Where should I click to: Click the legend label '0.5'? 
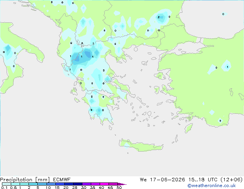(x=13, y=187)
